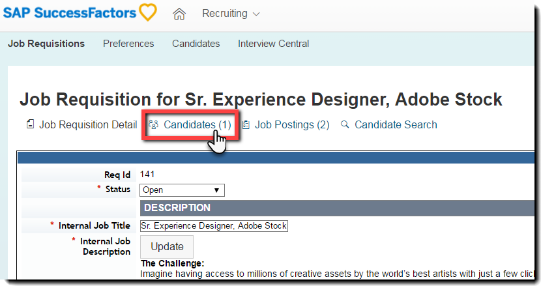Open the Candidate Search link
Image resolution: width=541 pixels, height=286 pixels.
click(396, 124)
